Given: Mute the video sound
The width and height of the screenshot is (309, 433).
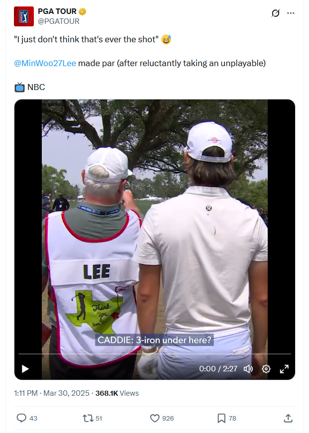Looking at the screenshot, I should point(248,369).
